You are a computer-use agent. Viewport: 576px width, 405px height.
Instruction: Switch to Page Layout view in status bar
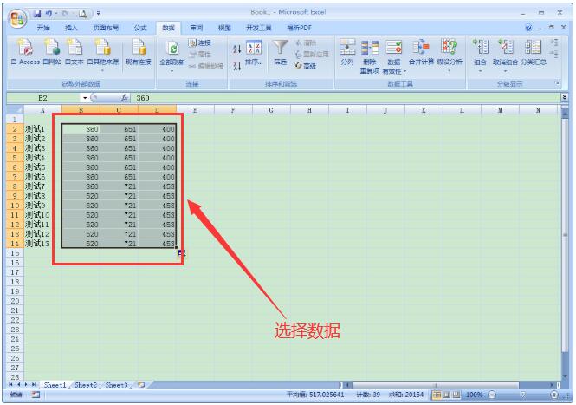447,395
